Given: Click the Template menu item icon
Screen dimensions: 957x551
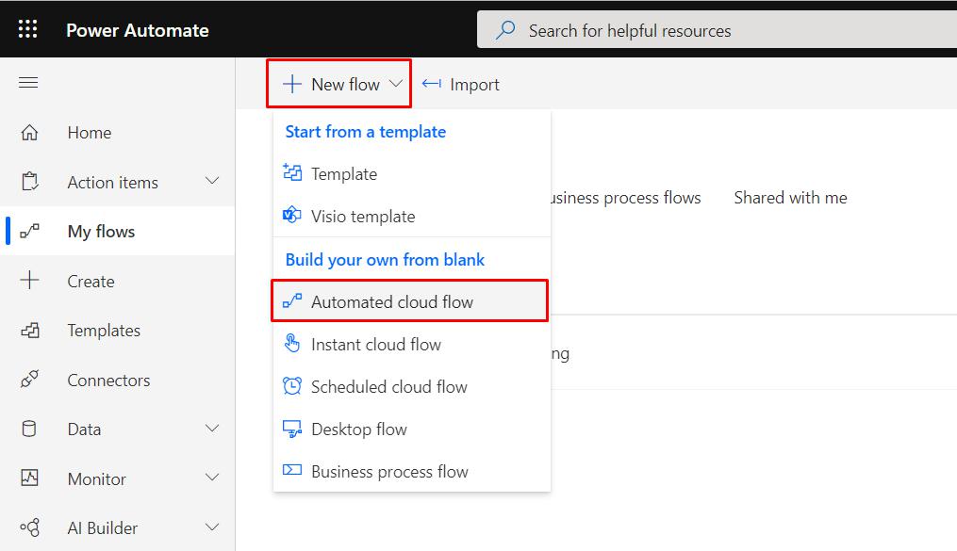Looking at the screenshot, I should pos(292,172).
